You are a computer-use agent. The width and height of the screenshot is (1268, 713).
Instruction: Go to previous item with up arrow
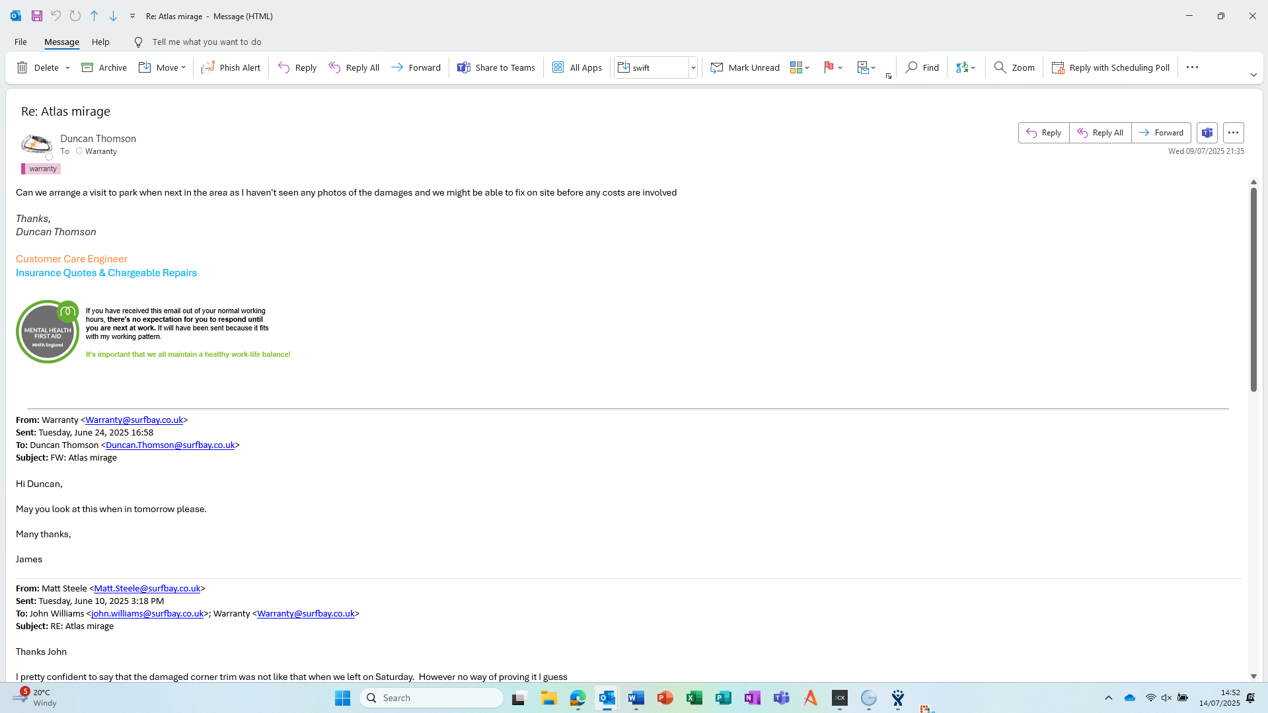(94, 16)
